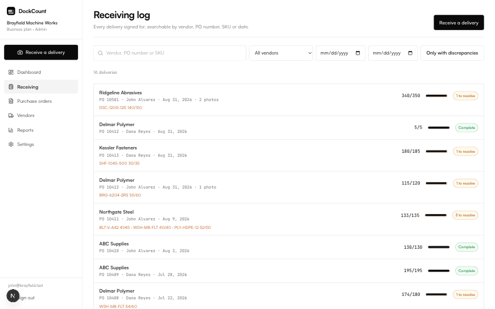Click the progress bar beside 5/5

click(x=439, y=128)
